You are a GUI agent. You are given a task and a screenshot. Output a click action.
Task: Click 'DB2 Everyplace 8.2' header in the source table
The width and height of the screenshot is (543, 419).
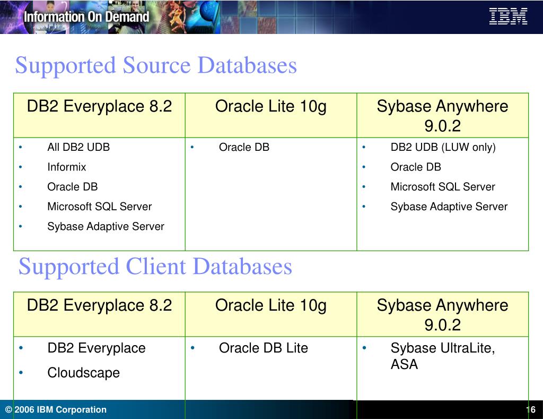tap(99, 106)
